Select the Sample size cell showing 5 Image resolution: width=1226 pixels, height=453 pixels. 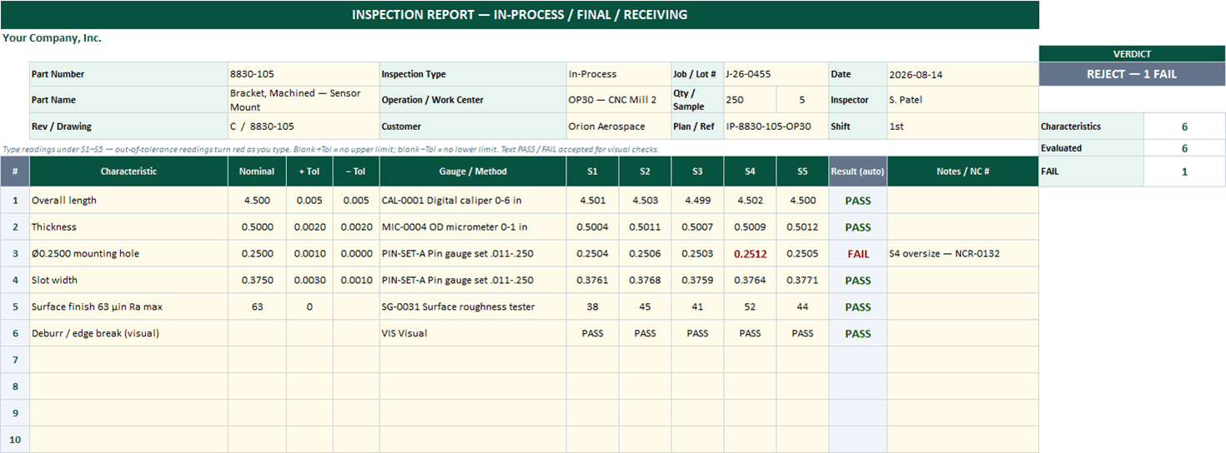802,100
